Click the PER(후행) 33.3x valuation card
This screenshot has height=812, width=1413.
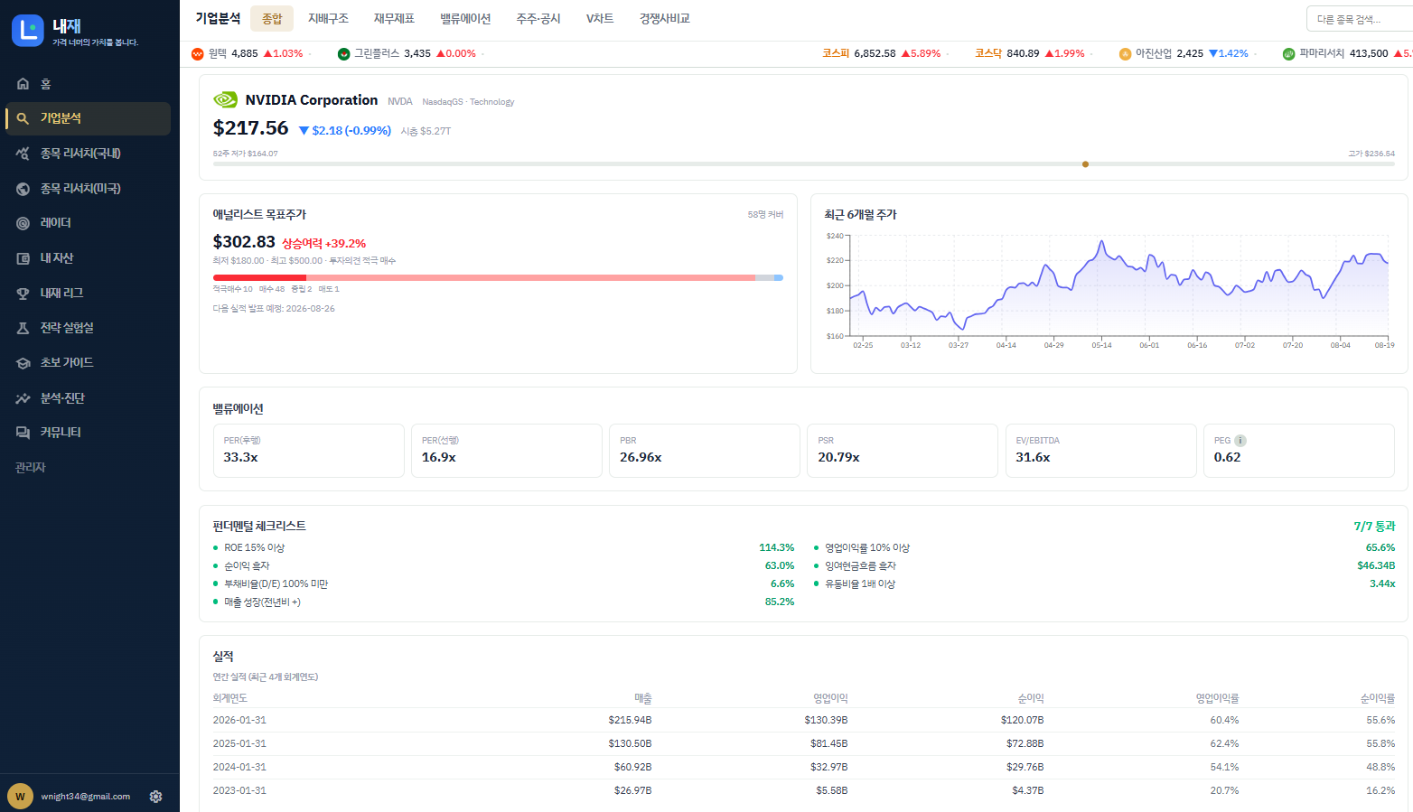pos(309,451)
